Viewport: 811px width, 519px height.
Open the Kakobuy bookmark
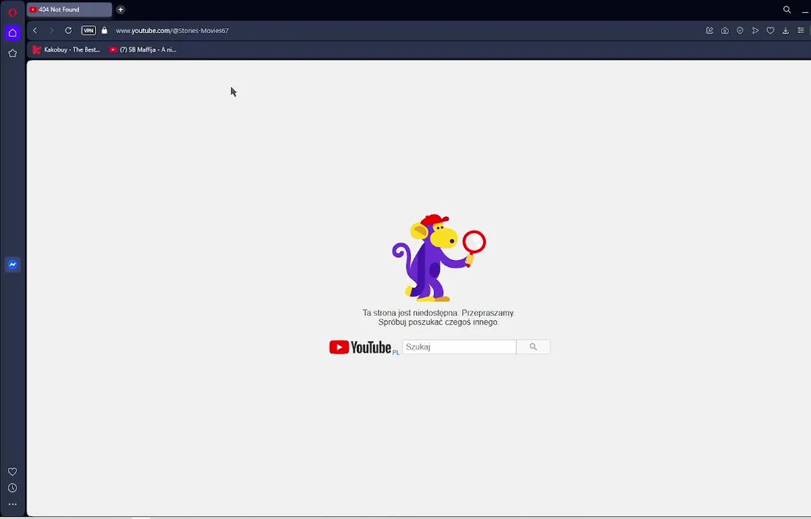click(x=67, y=50)
